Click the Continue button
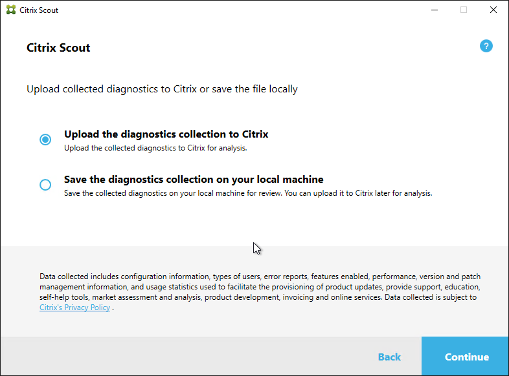509x376 pixels. click(x=465, y=356)
